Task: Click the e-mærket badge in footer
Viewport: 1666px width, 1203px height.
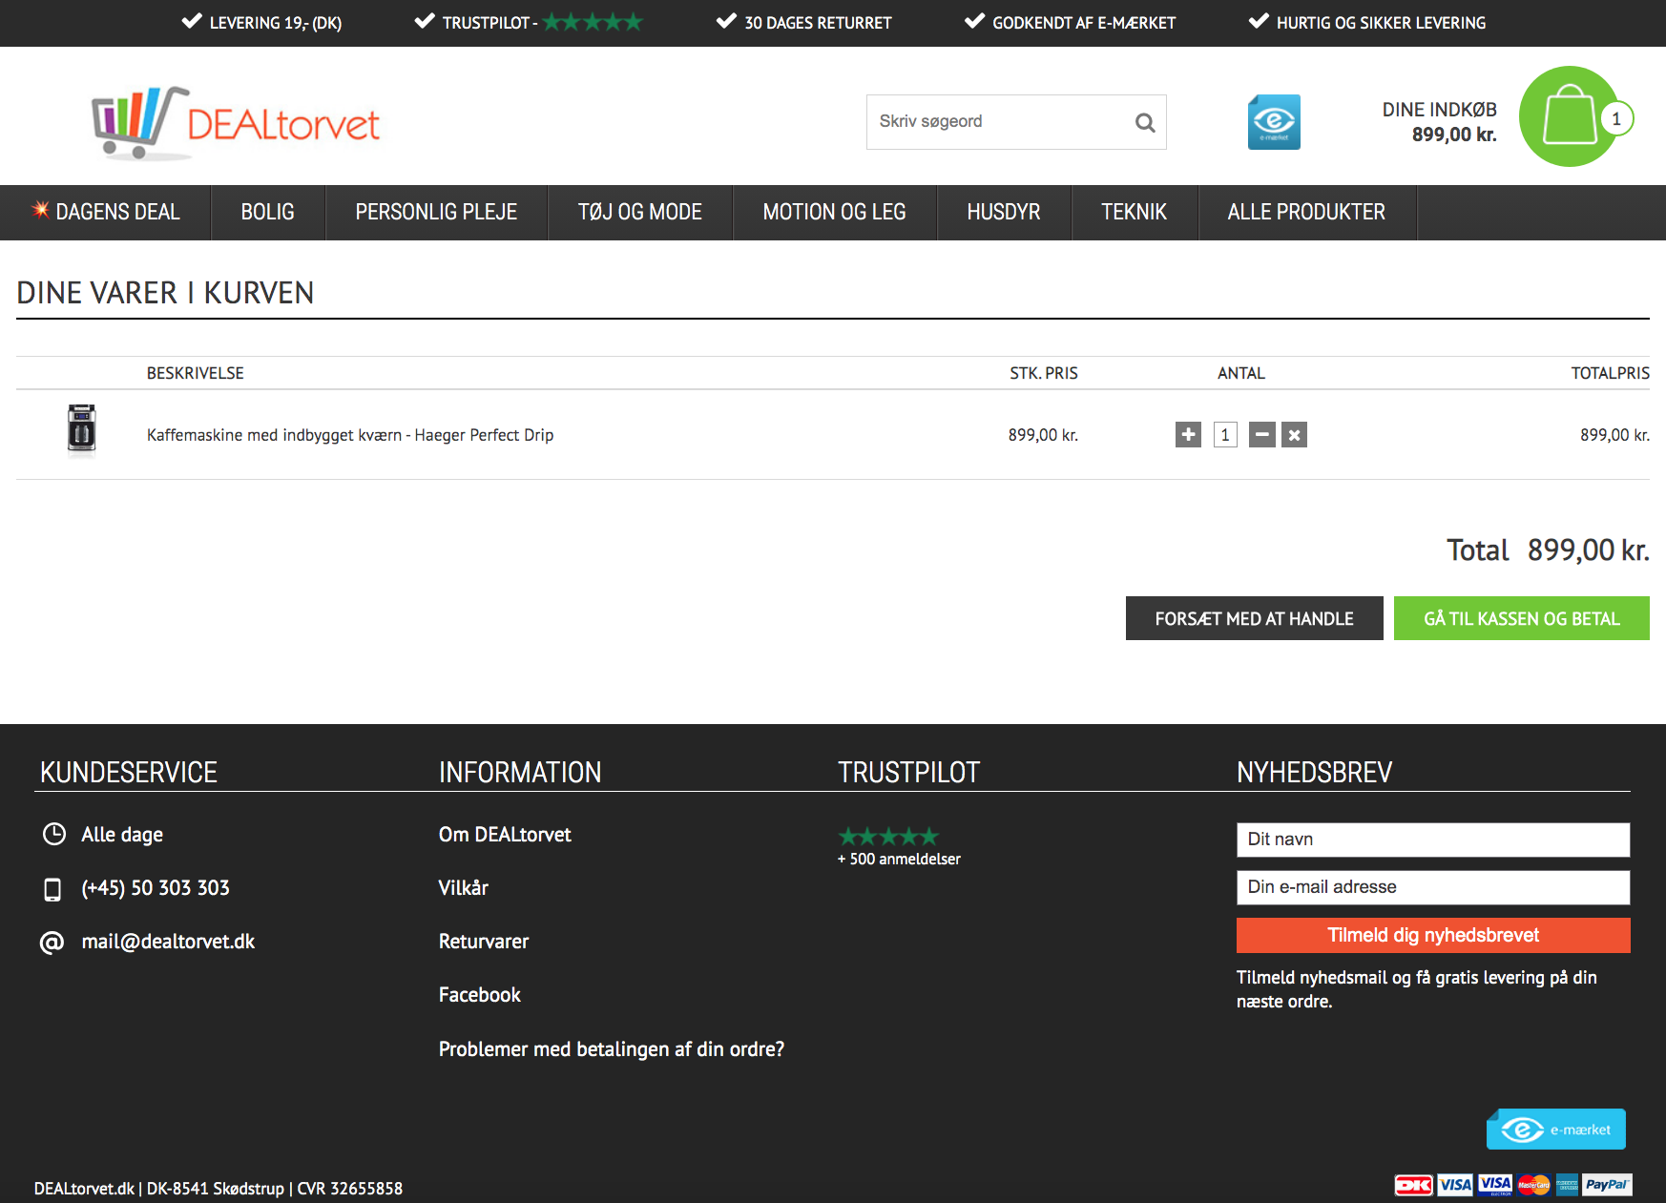Action: pos(1555,1130)
